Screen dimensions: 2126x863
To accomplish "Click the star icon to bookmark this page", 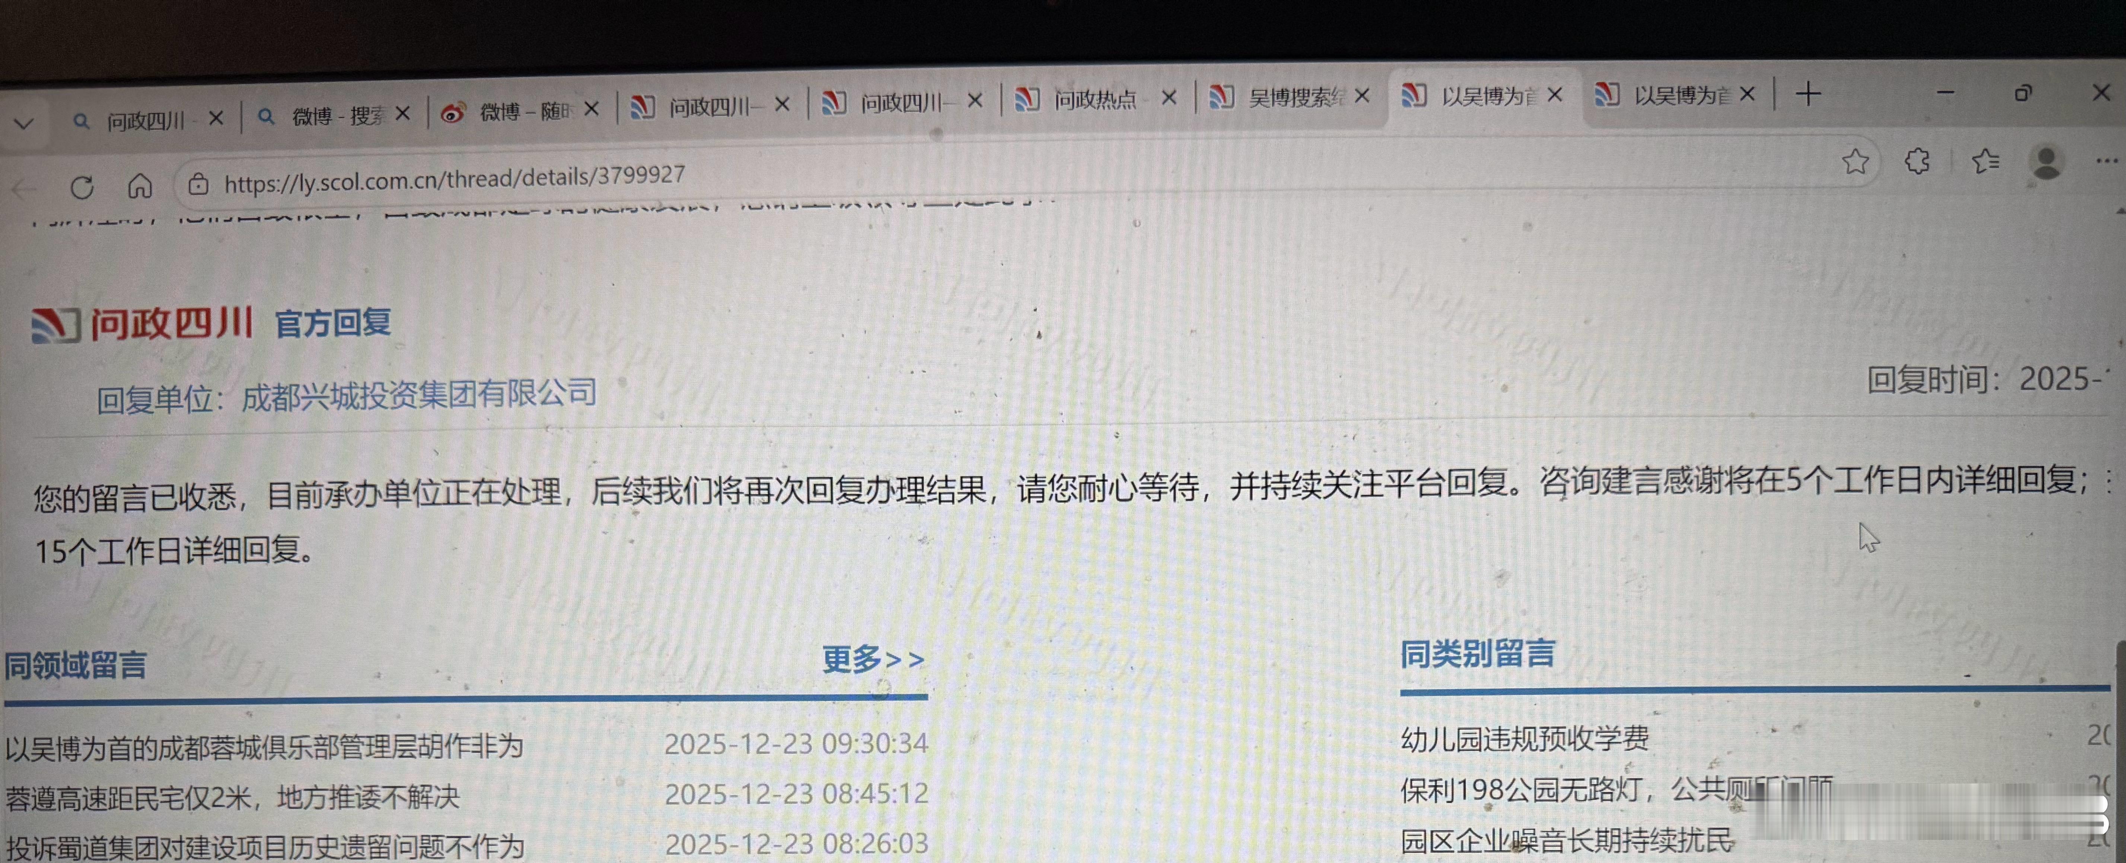I will tap(1855, 161).
